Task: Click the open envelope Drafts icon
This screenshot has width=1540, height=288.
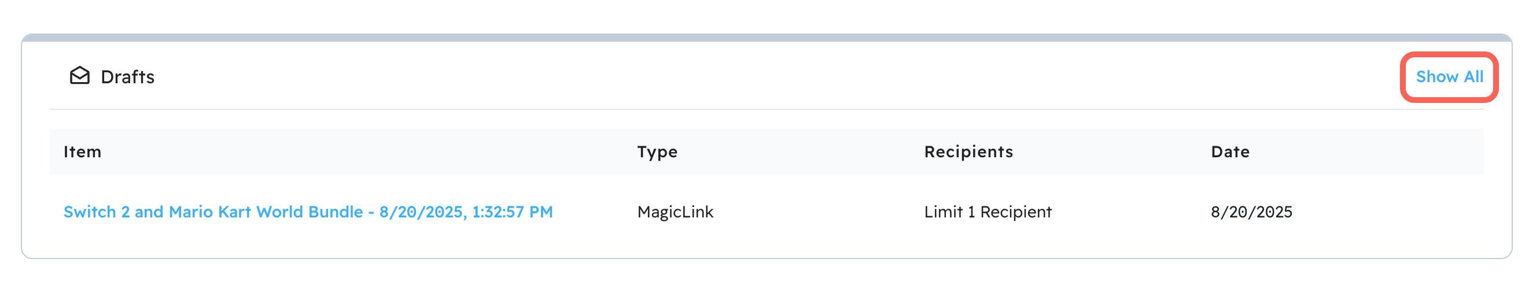Action: pyautogui.click(x=79, y=76)
